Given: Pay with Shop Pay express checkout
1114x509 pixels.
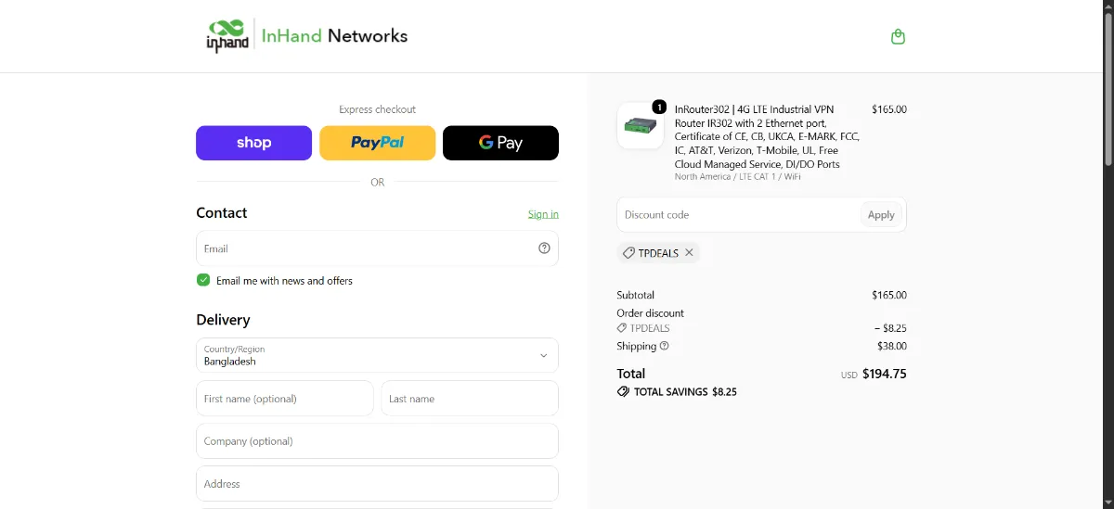Looking at the screenshot, I should (253, 143).
